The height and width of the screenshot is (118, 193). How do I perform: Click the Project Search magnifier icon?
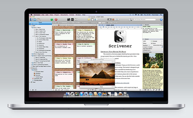pyautogui.click(x=130, y=20)
